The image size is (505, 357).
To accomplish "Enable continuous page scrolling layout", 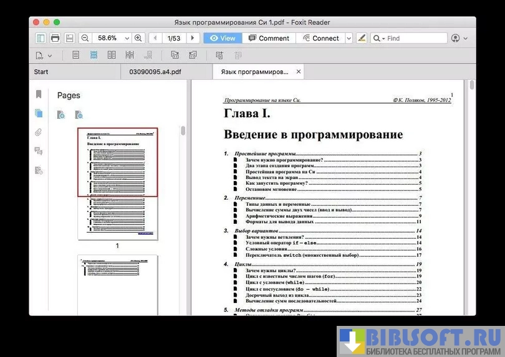I will (x=94, y=55).
